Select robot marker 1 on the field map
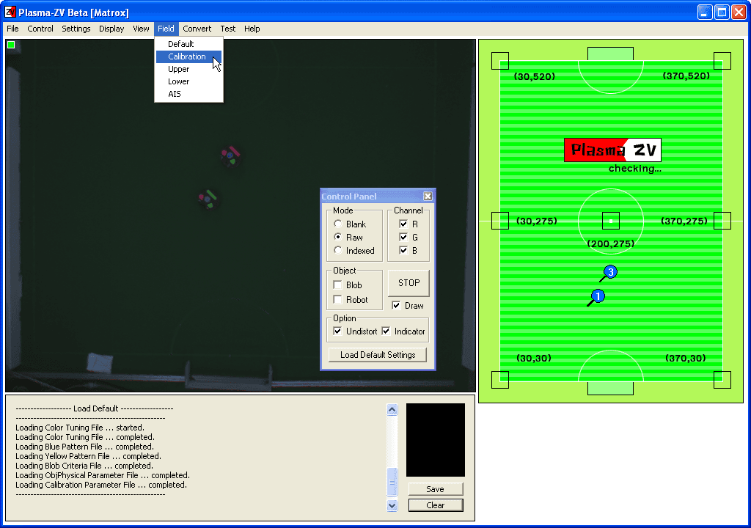The image size is (751, 528). (598, 296)
